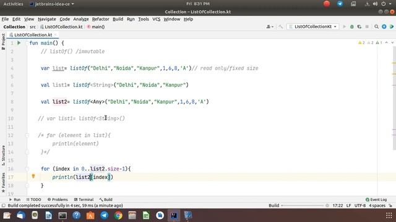Toggle tool window bars icon in status bar
The height and width of the screenshot is (222, 396).
pos(4,205)
